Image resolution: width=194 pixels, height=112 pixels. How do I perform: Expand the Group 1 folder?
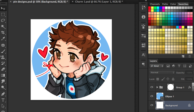pyautogui.click(x=157, y=87)
